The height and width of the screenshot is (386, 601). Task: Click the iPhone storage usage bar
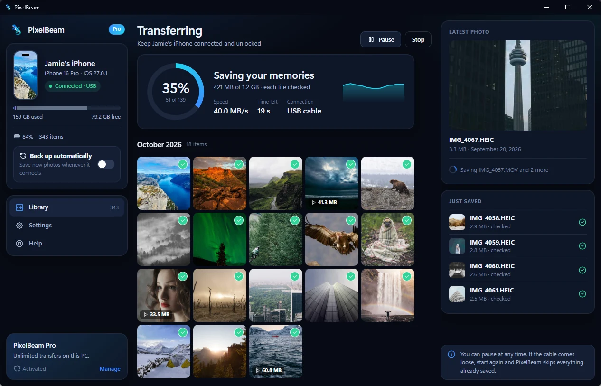67,108
